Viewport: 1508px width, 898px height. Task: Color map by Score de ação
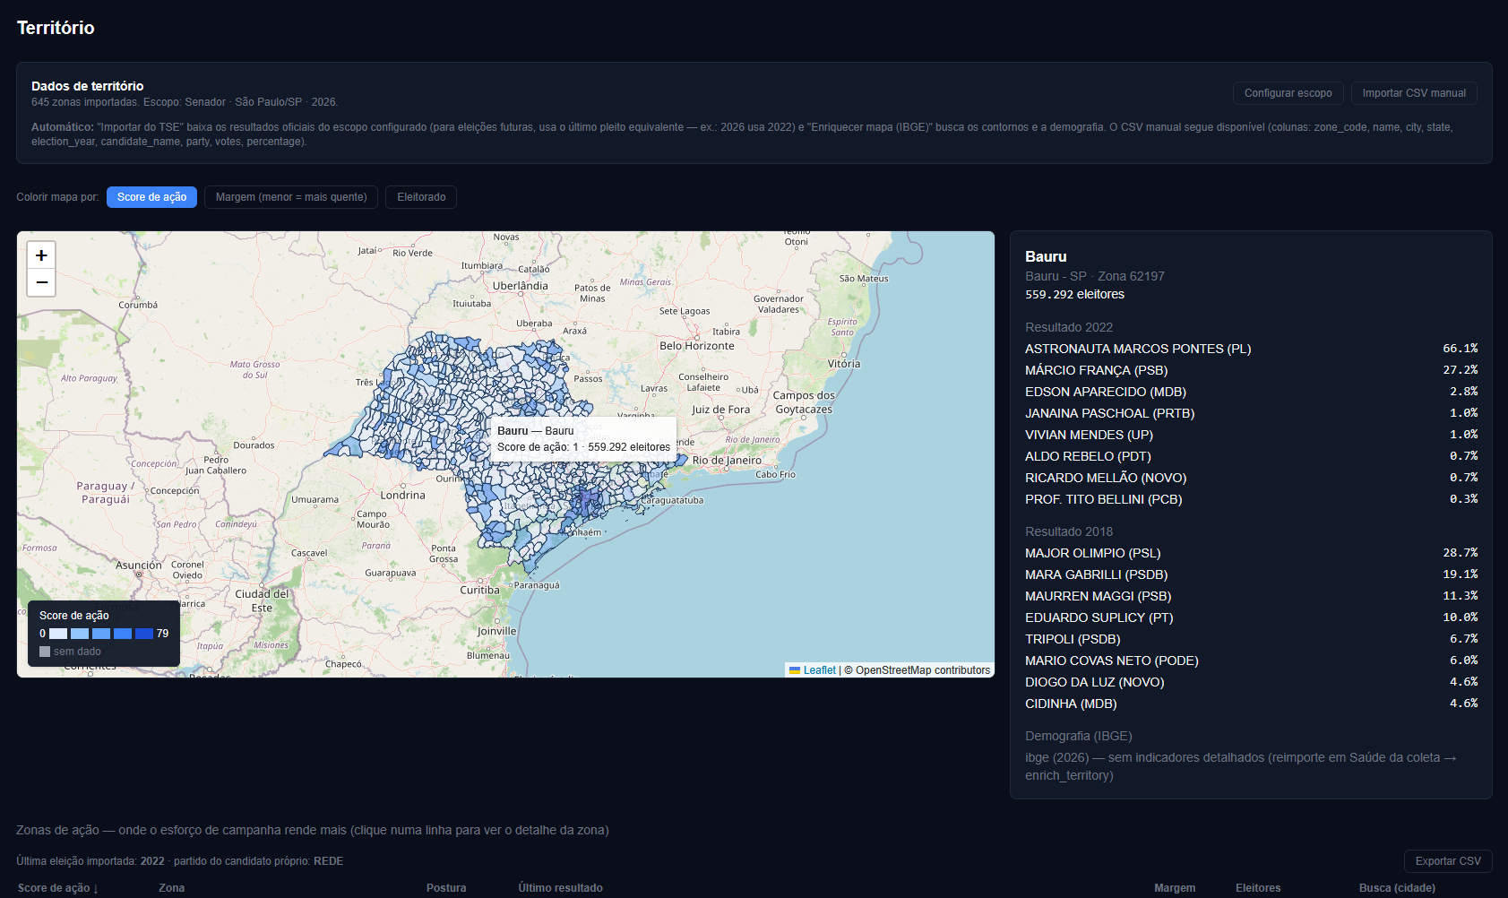(151, 197)
